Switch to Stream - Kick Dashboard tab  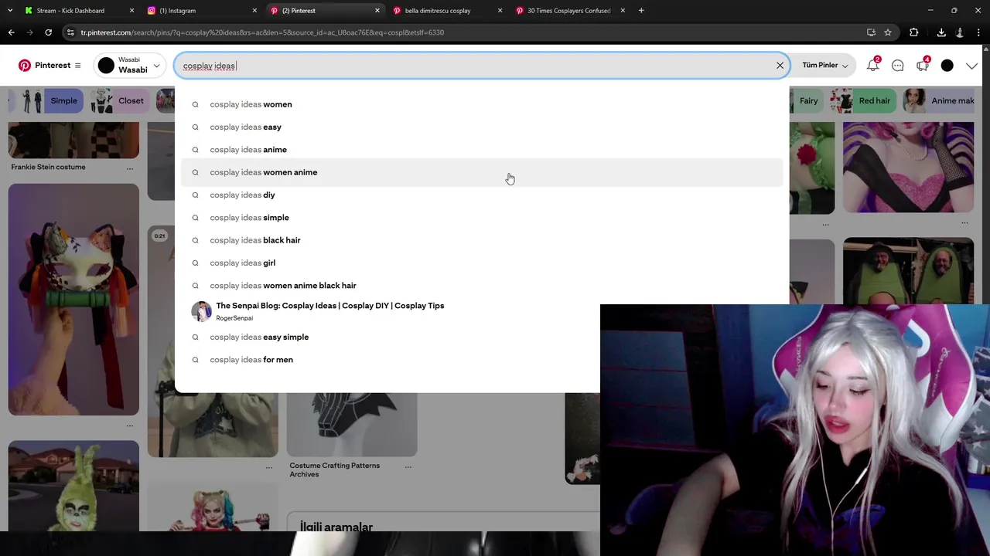(70, 11)
